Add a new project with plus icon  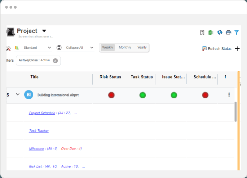pyautogui.click(x=237, y=49)
